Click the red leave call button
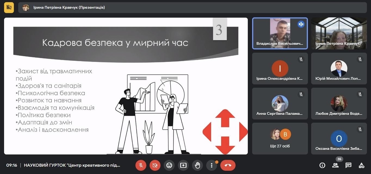This screenshot has width=371, height=174. click(x=228, y=165)
